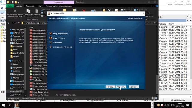Open the Папки menu in Total Commander
This screenshot has width=192, height=108.
[x=169, y=4]
